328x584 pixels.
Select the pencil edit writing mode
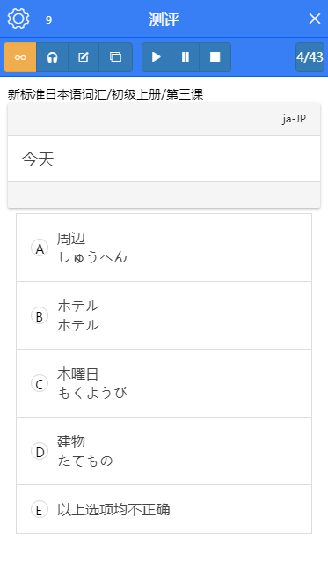84,57
